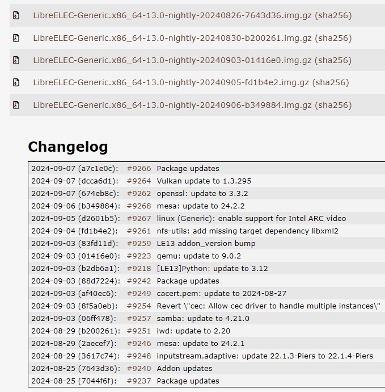Open pull request #9218 Python 3.12 update
The width and height of the screenshot is (385, 392).
click(139, 269)
